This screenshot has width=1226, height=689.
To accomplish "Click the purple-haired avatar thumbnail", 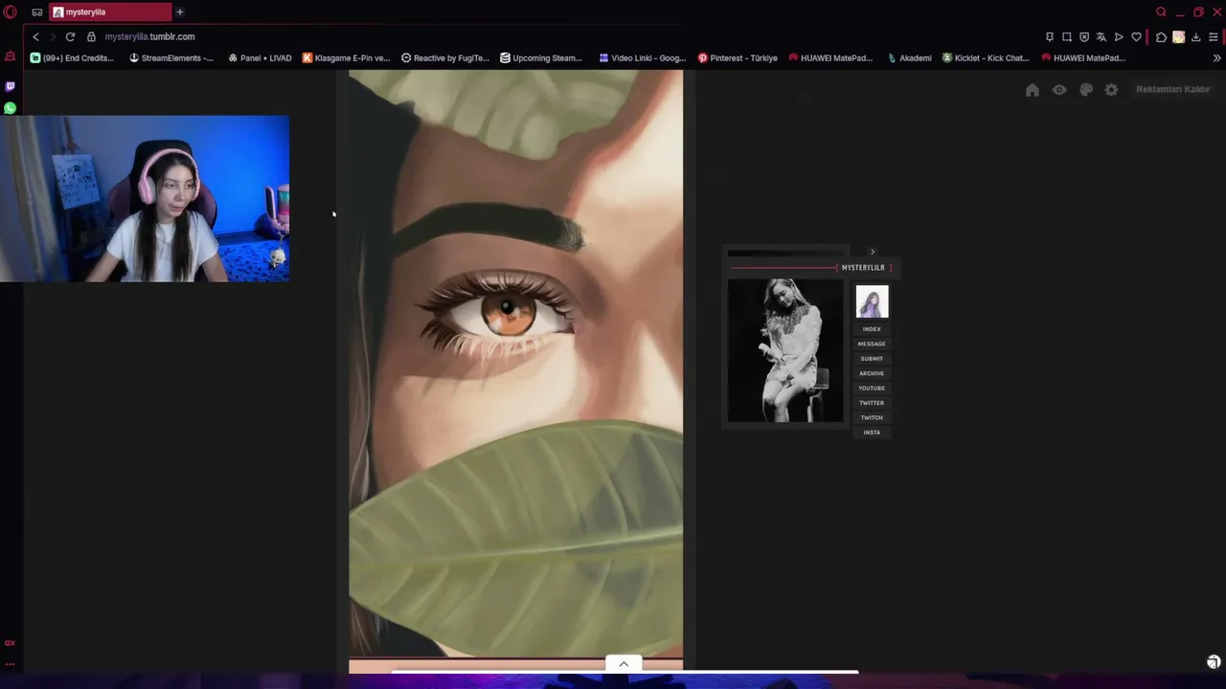I will [872, 301].
